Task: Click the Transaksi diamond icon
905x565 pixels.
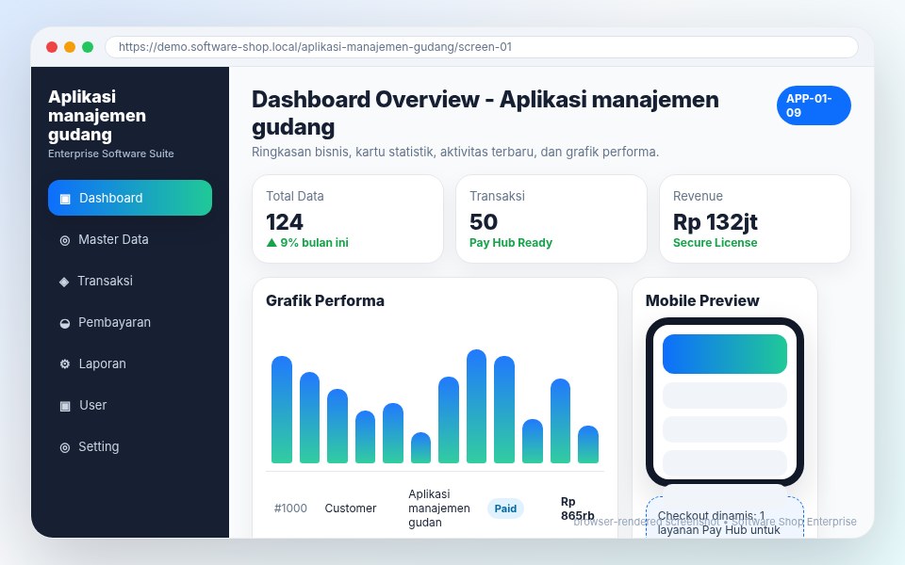Action: 64,282
